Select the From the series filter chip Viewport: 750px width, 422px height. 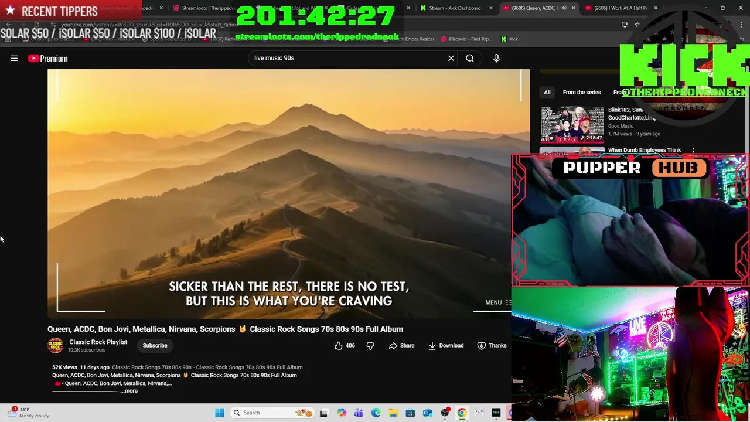click(582, 92)
